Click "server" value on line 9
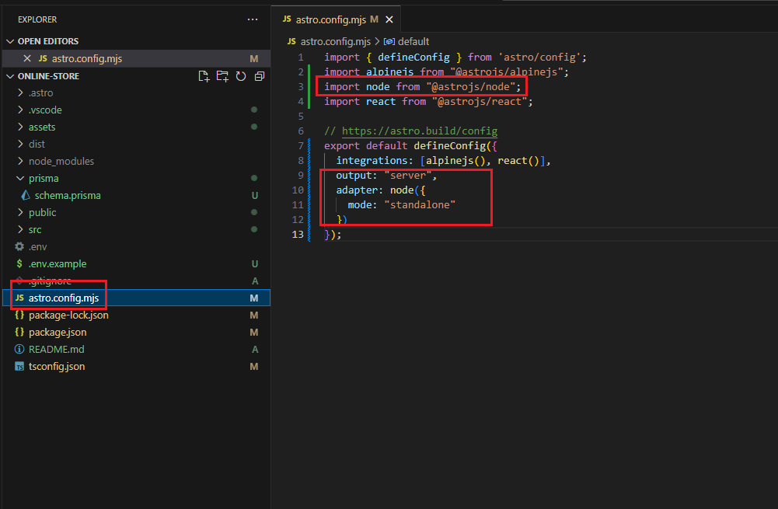Screen dimensions: 778x509 [408, 176]
